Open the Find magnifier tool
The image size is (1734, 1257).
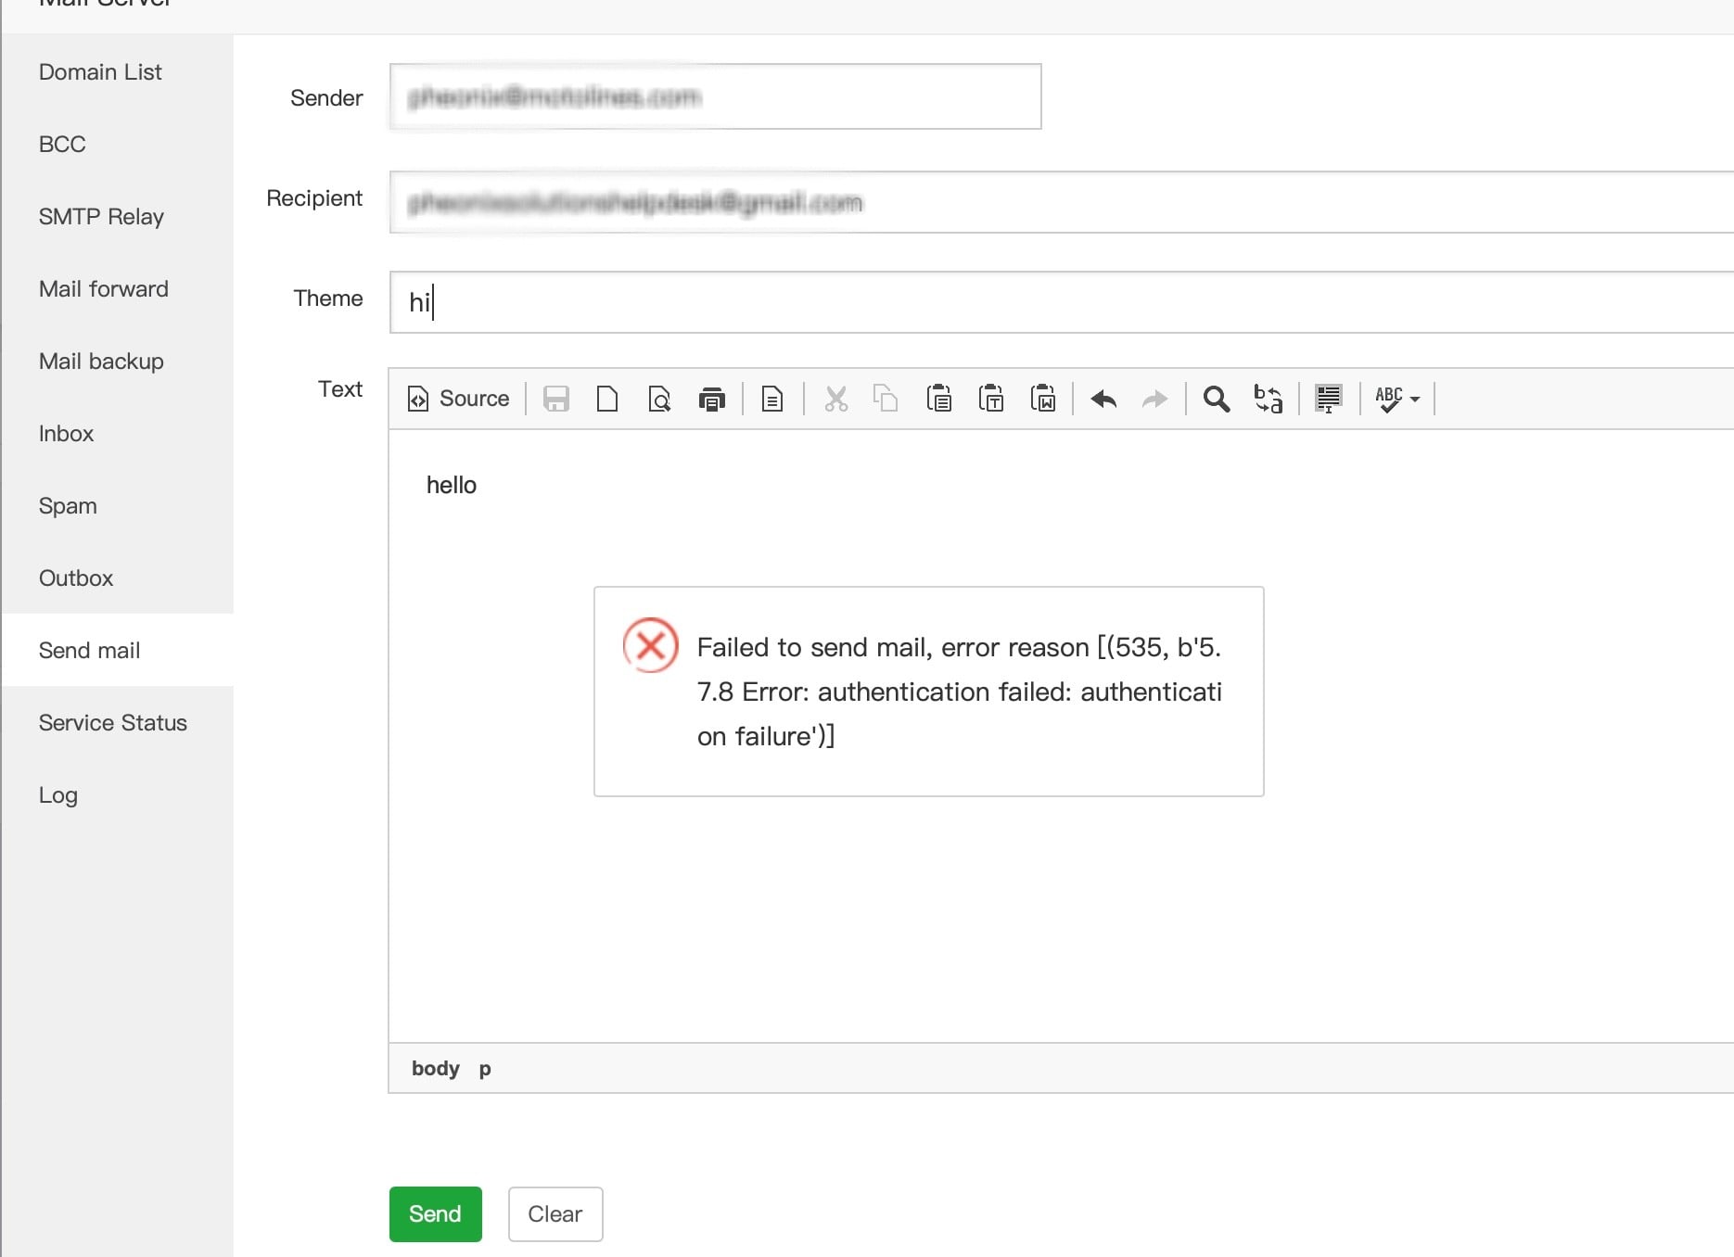pos(1216,399)
